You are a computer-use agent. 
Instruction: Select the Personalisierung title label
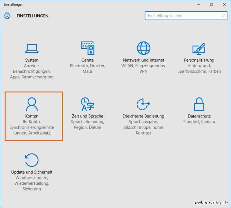pyautogui.click(x=199, y=60)
